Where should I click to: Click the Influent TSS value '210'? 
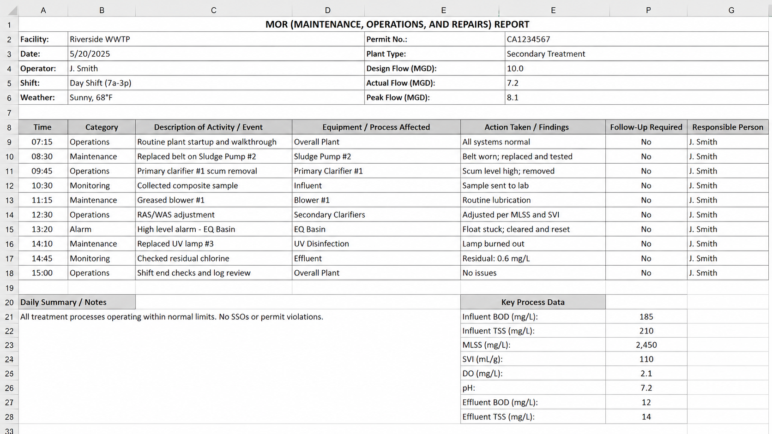[x=646, y=331]
